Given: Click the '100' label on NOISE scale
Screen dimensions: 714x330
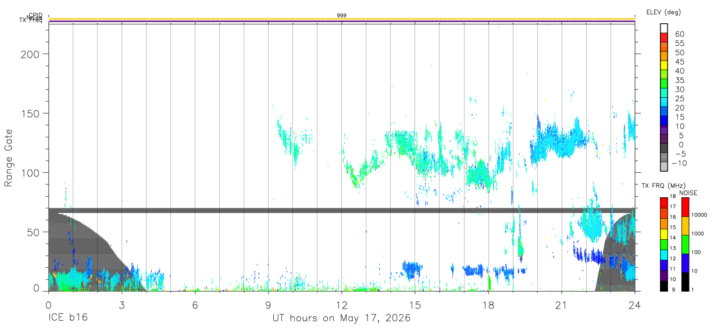Looking at the screenshot, I should tap(697, 252).
